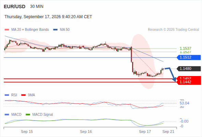Click the MA 50 legend label

click(x=65, y=30)
